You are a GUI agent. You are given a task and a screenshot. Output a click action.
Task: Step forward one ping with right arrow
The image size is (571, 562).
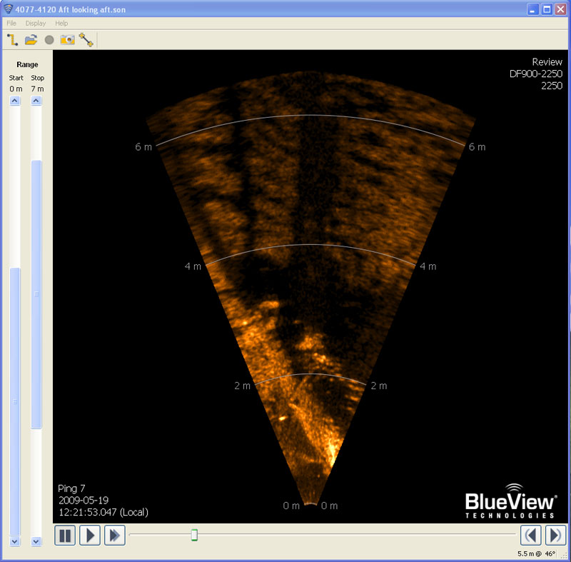(x=555, y=535)
